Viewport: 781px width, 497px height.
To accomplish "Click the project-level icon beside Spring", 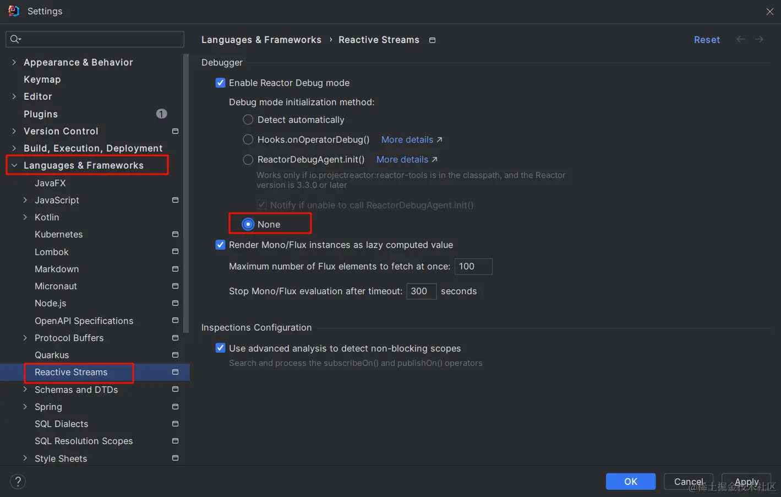I will tap(175, 407).
